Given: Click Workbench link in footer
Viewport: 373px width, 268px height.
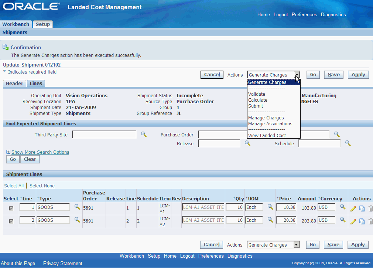Looking at the screenshot, I should click(x=132, y=256).
